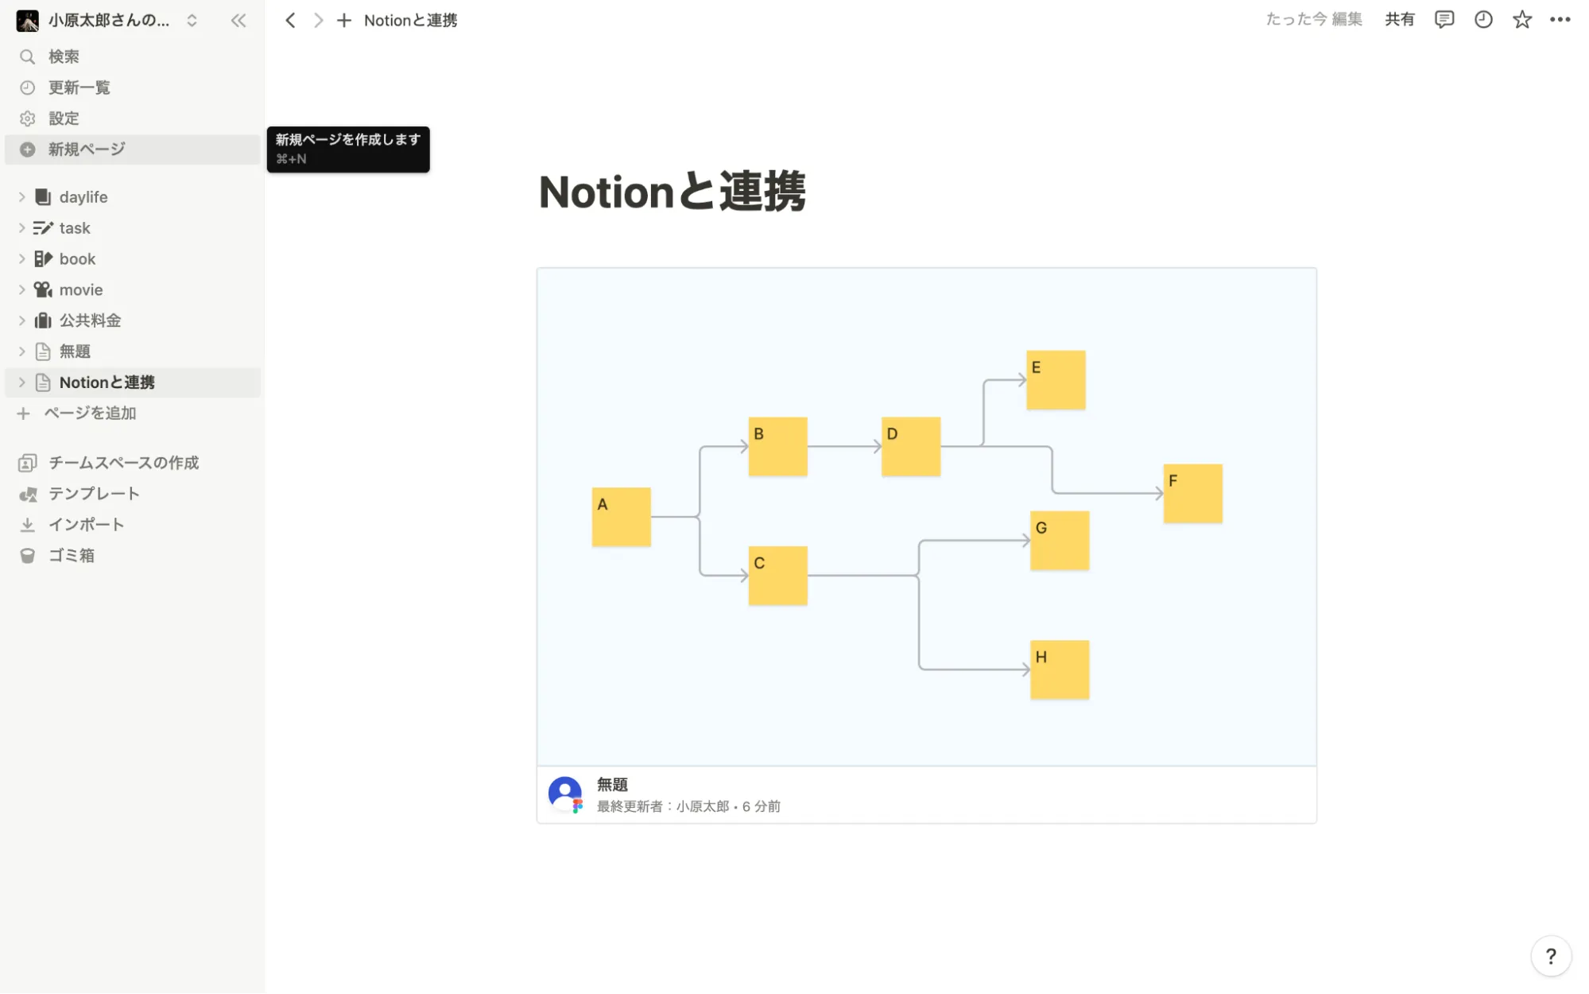This screenshot has height=994, width=1589.
Task: Open the ゴミ箱 trash item
Action: pos(133,556)
